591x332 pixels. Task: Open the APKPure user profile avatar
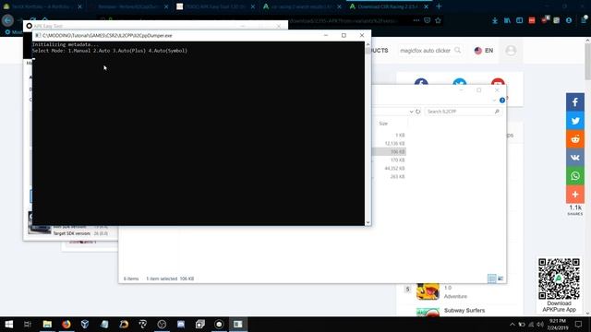coord(511,50)
